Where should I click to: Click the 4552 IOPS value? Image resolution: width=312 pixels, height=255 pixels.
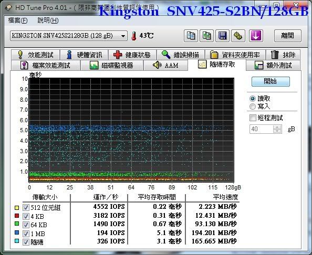[109, 207]
